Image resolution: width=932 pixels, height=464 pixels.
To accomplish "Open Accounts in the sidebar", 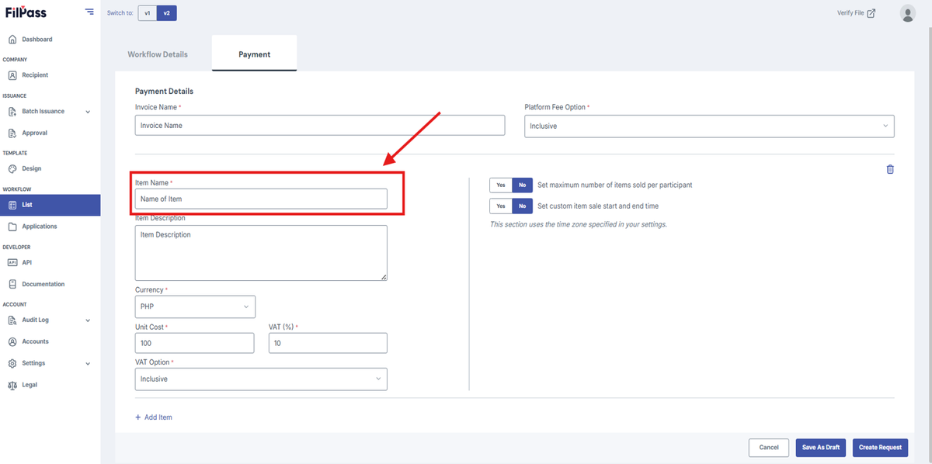I will tap(36, 341).
